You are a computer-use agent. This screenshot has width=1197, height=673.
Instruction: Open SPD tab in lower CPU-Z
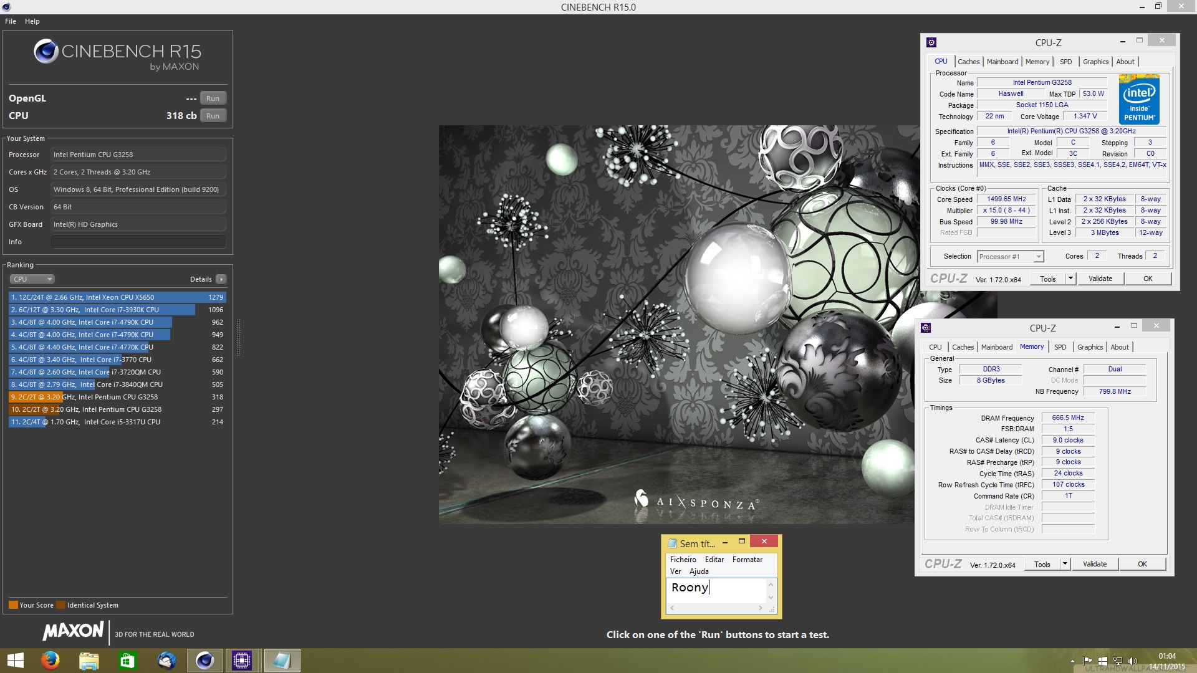tap(1060, 347)
